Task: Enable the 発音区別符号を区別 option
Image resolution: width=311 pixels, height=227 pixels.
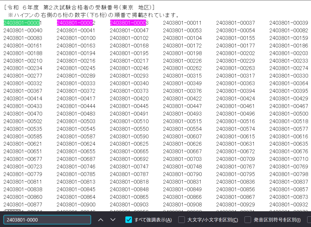Action: tap(248, 219)
